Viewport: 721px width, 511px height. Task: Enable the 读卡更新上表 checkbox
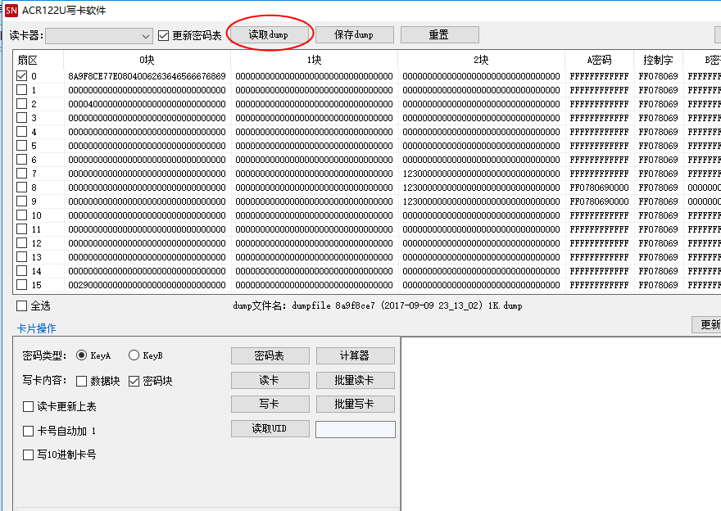click(28, 407)
